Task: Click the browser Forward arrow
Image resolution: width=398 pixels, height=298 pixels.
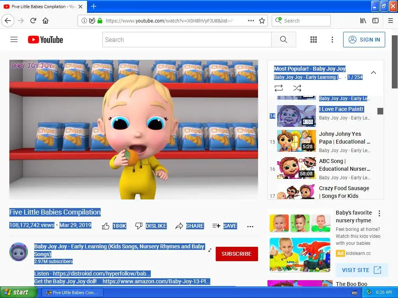Action: click(21, 21)
